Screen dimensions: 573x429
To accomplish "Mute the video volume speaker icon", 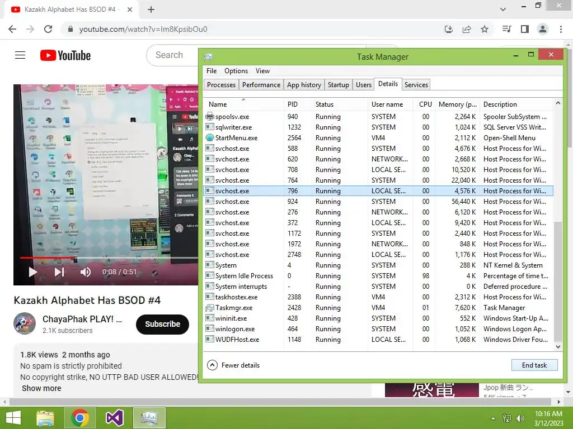I will tap(85, 272).
